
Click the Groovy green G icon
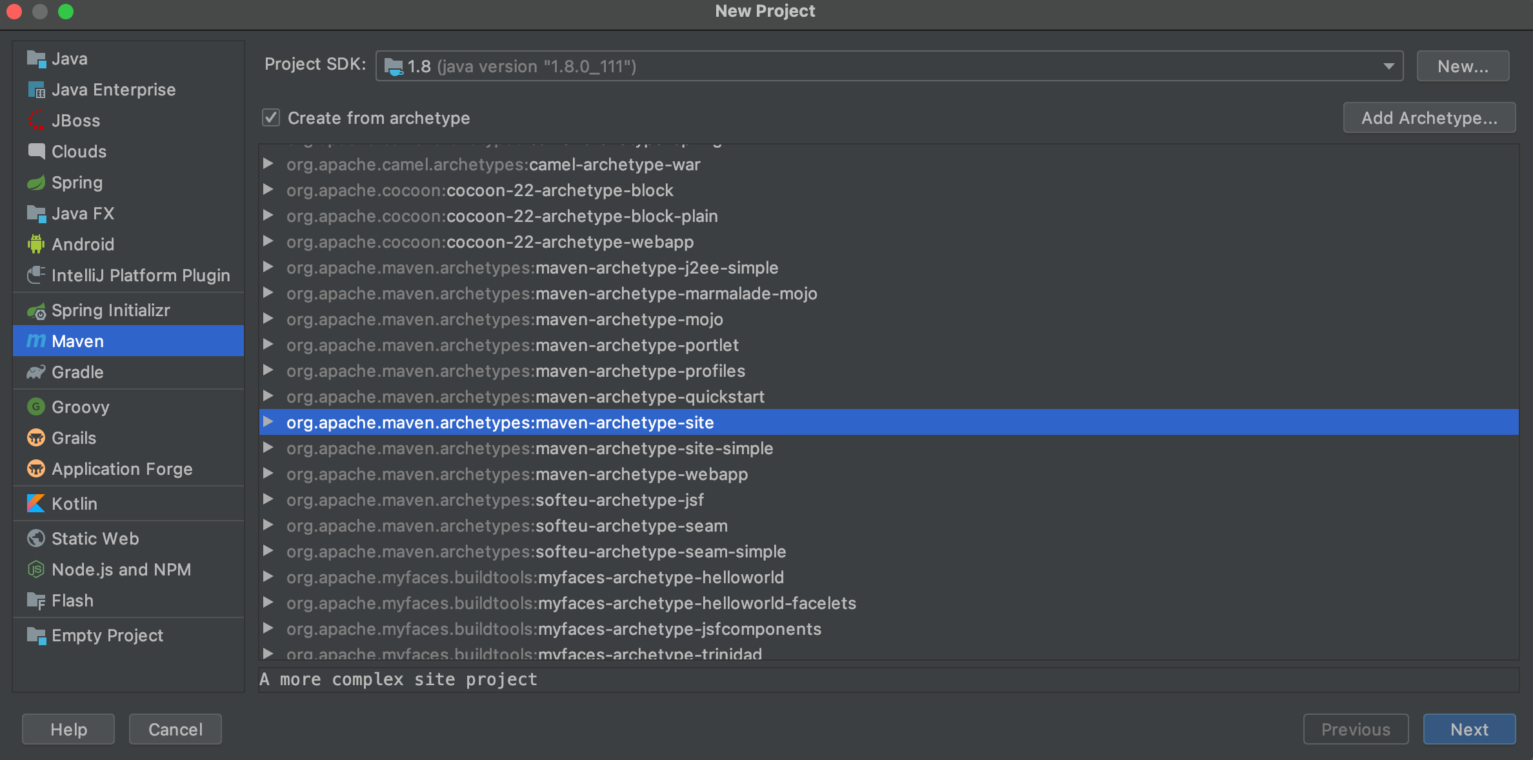tap(36, 407)
